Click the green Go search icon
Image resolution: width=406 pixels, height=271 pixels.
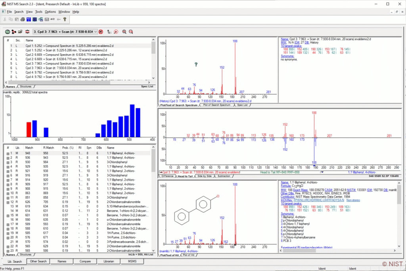pyautogui.click(x=8, y=32)
